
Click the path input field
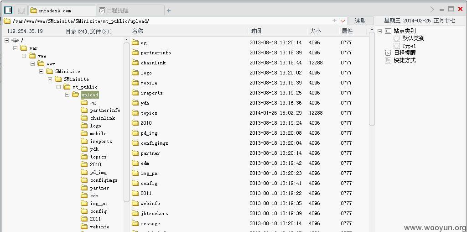[x=167, y=21]
